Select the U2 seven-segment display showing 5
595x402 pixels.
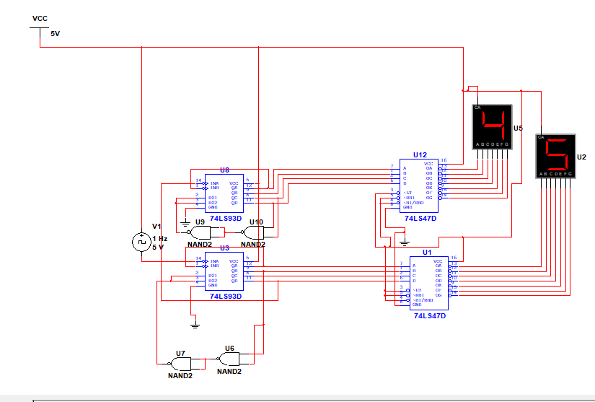[x=555, y=156]
